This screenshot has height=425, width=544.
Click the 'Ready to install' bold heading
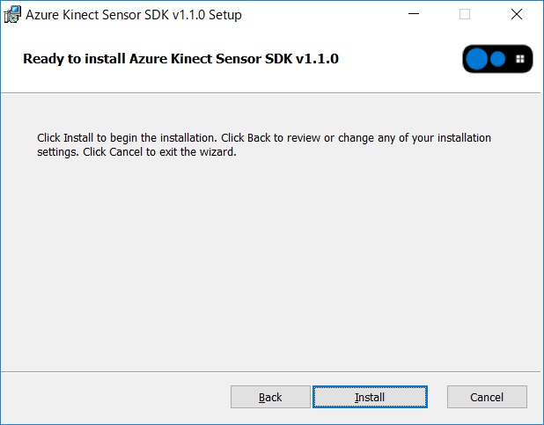[x=180, y=59]
